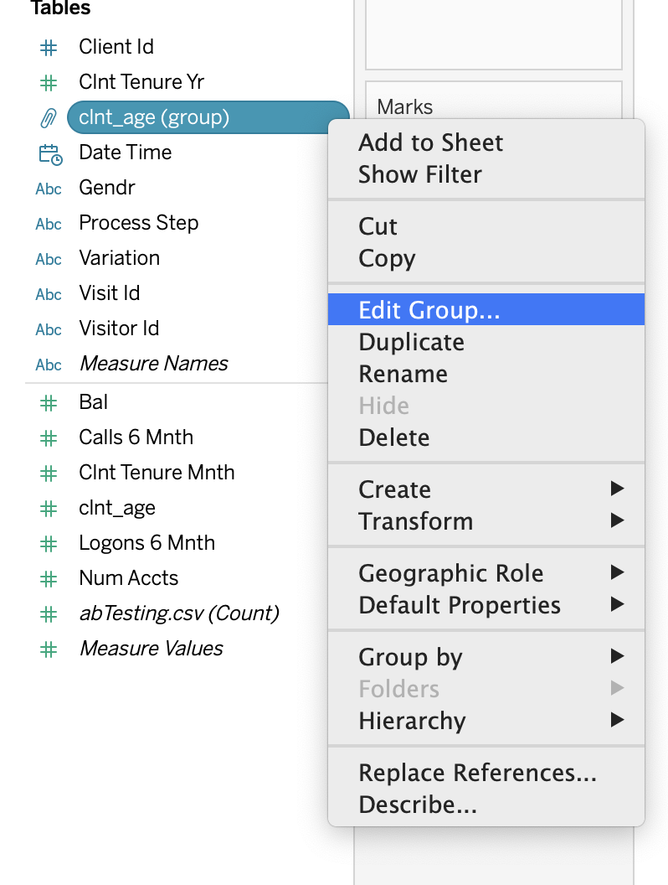
Task: Choose Replace References... option
Action: pyautogui.click(x=477, y=773)
